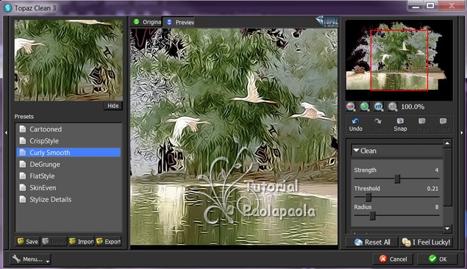Image resolution: width=467 pixels, height=269 pixels.
Task: Take a Snap of current settings
Action: pyautogui.click(x=400, y=124)
